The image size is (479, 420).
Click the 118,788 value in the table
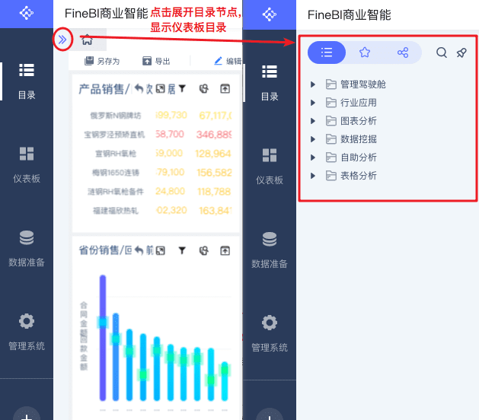pyautogui.click(x=214, y=192)
